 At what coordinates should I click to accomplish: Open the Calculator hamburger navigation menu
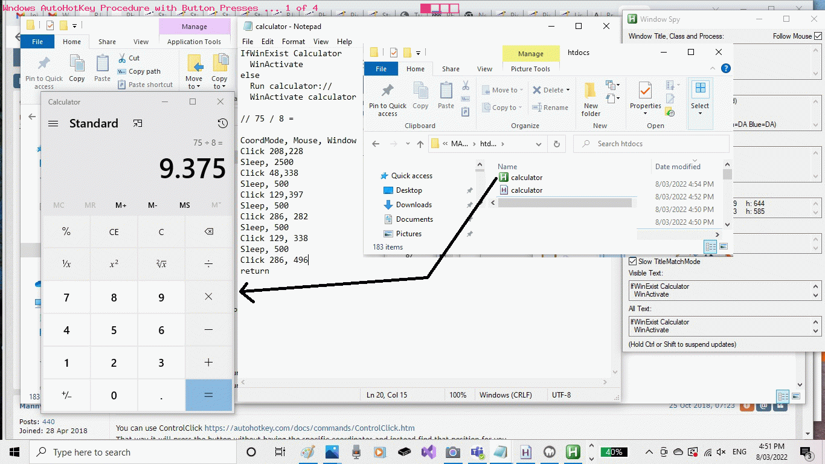click(53, 123)
